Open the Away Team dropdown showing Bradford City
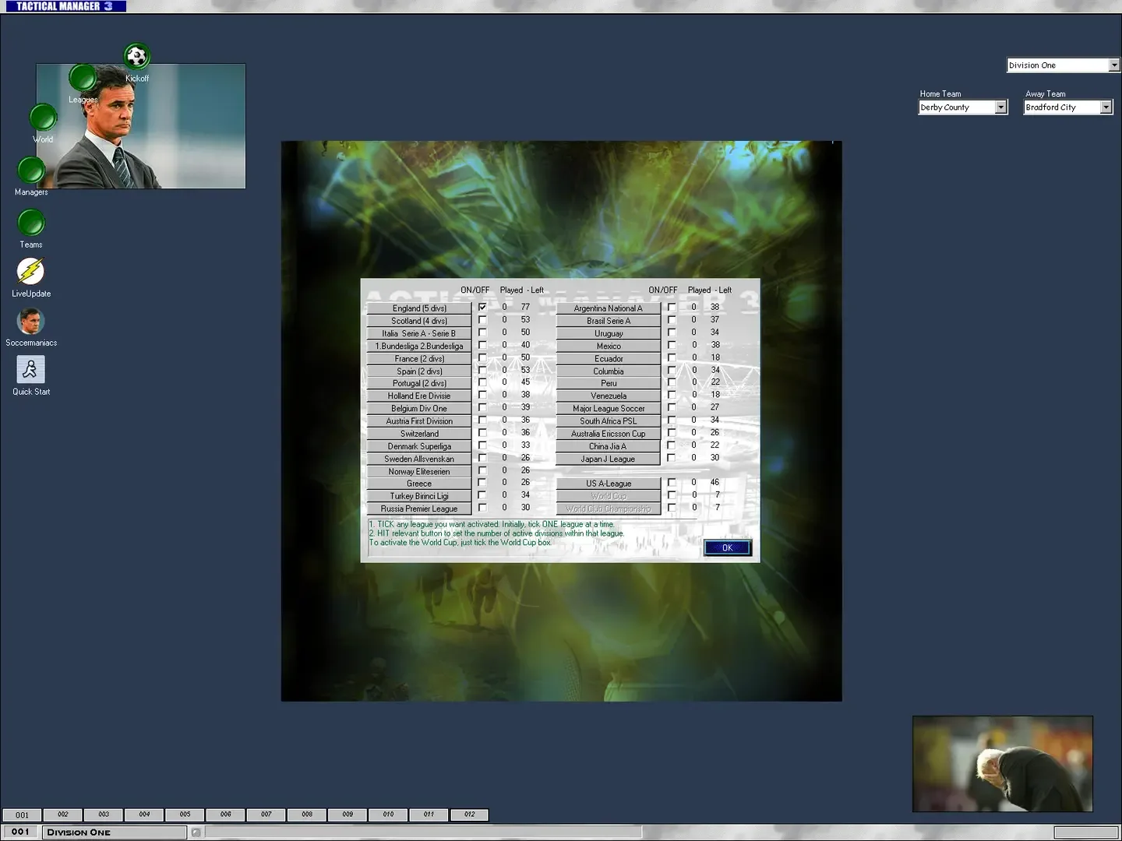This screenshot has height=841, width=1122. (1107, 107)
